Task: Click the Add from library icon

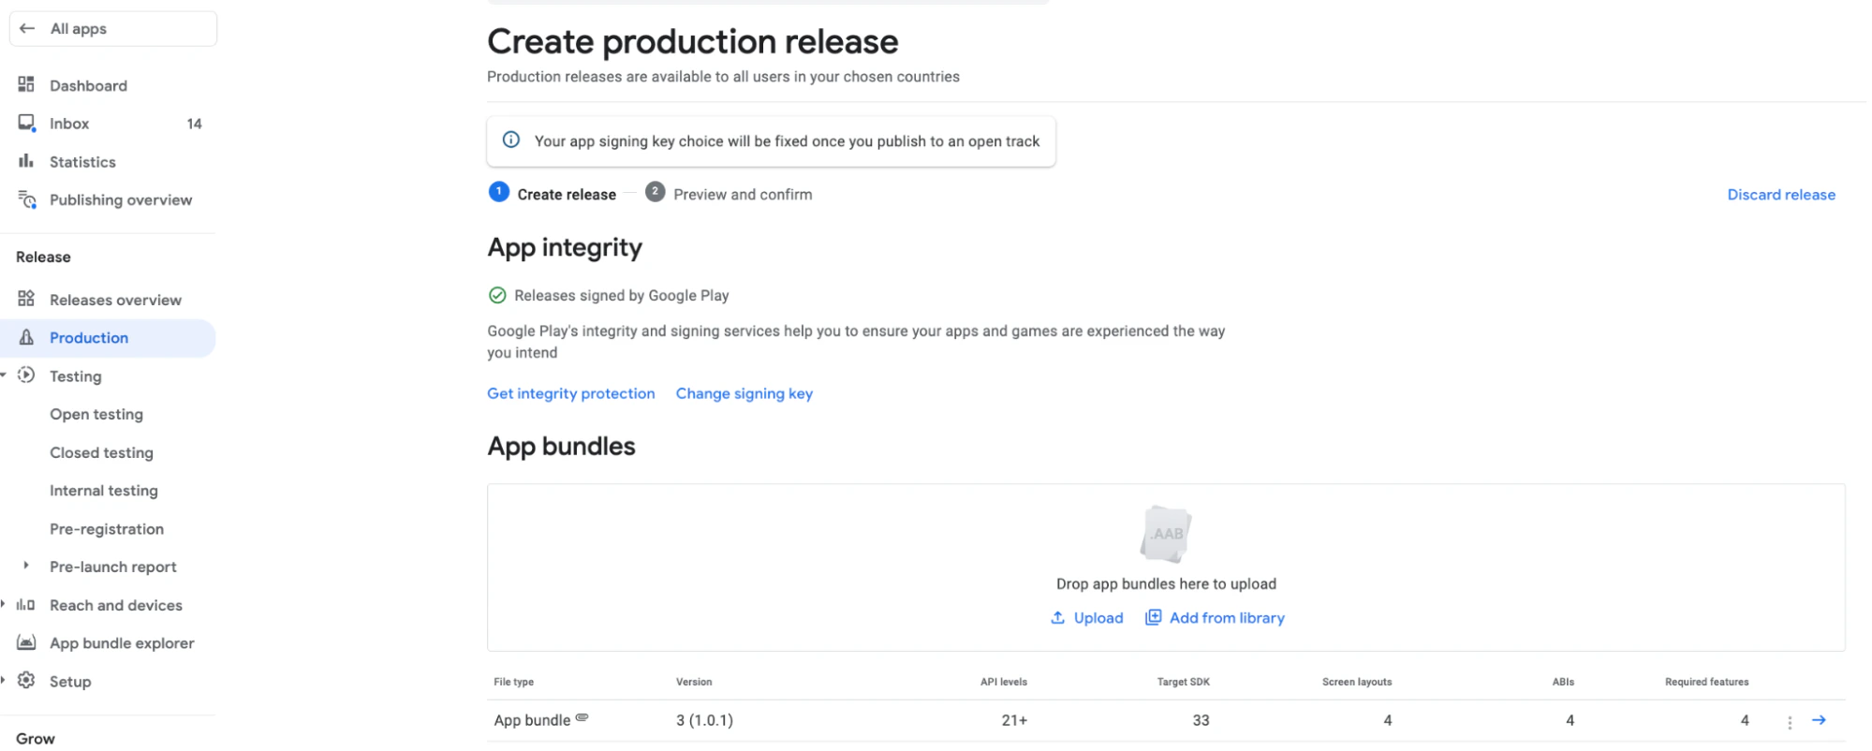Action: (x=1152, y=617)
